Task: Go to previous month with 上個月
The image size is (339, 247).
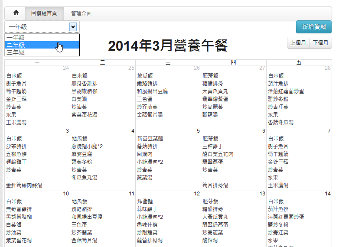Action: point(298,43)
